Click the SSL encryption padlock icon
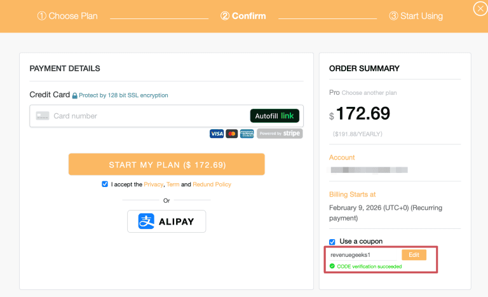 pos(74,95)
